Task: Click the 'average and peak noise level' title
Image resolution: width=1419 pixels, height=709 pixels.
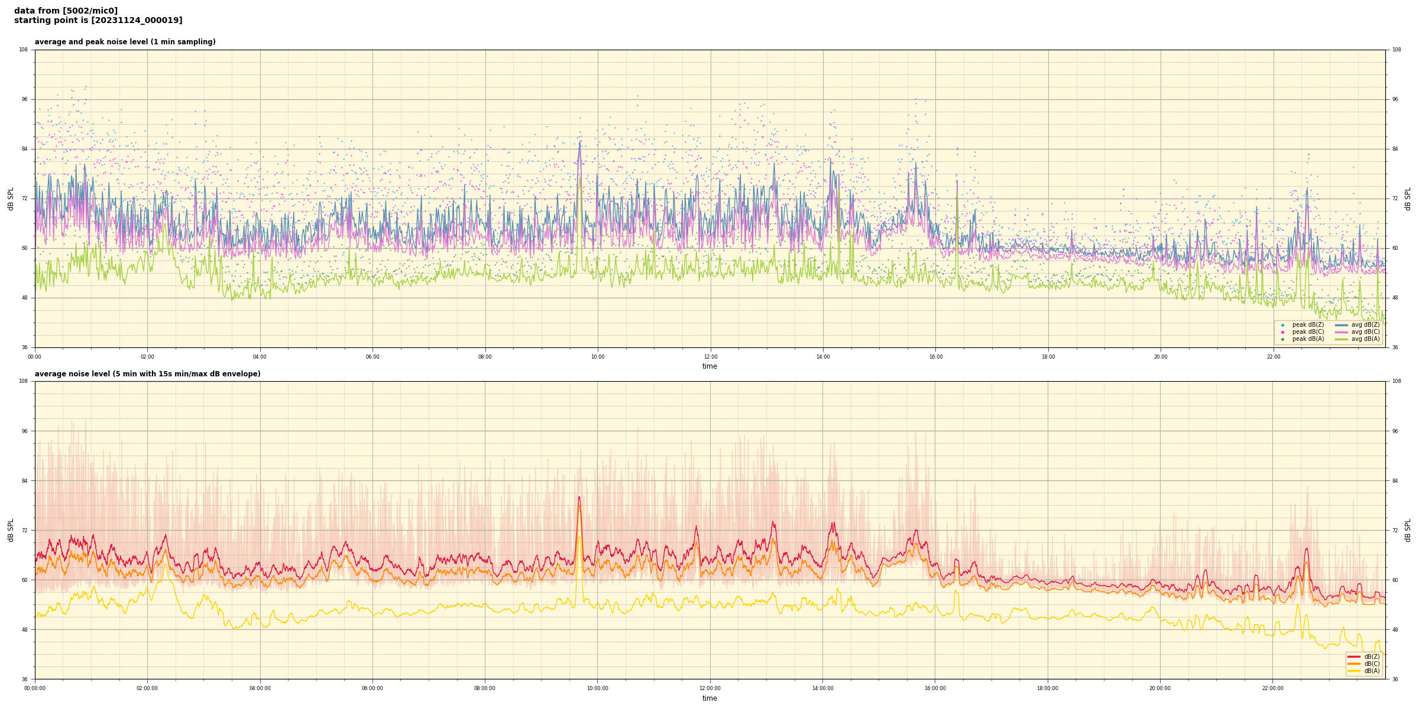Action: click(x=125, y=42)
